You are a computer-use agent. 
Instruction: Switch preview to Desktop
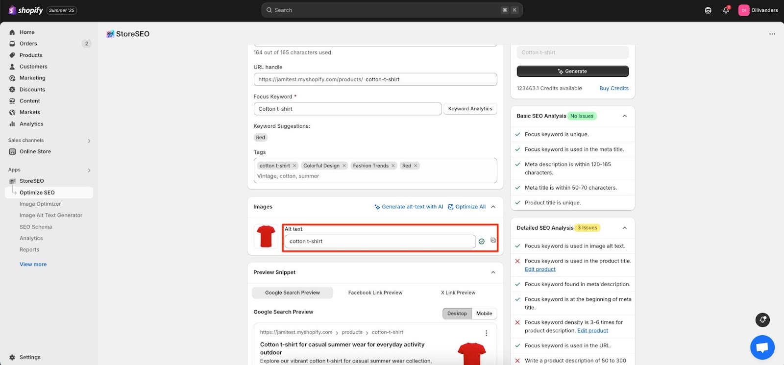coord(457,314)
